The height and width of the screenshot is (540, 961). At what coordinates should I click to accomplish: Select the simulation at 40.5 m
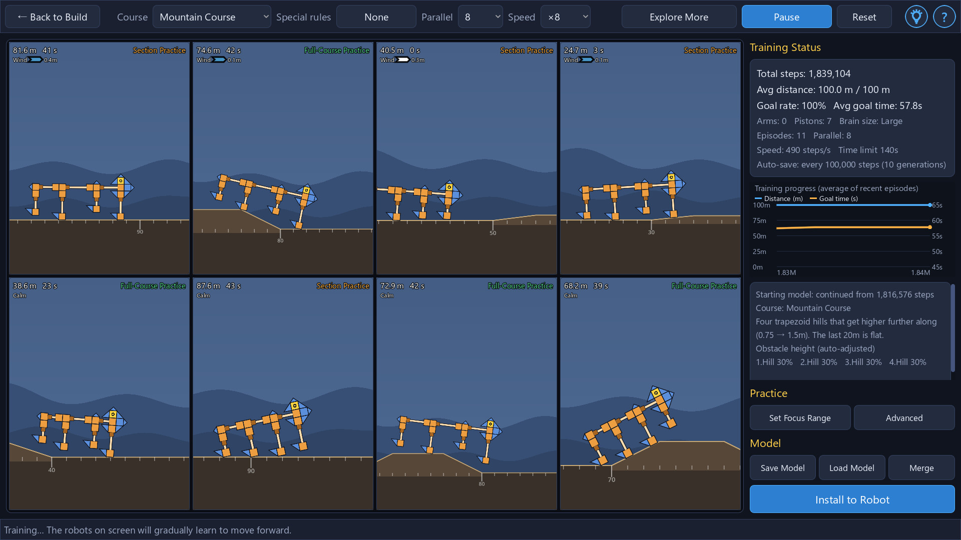(x=466, y=158)
